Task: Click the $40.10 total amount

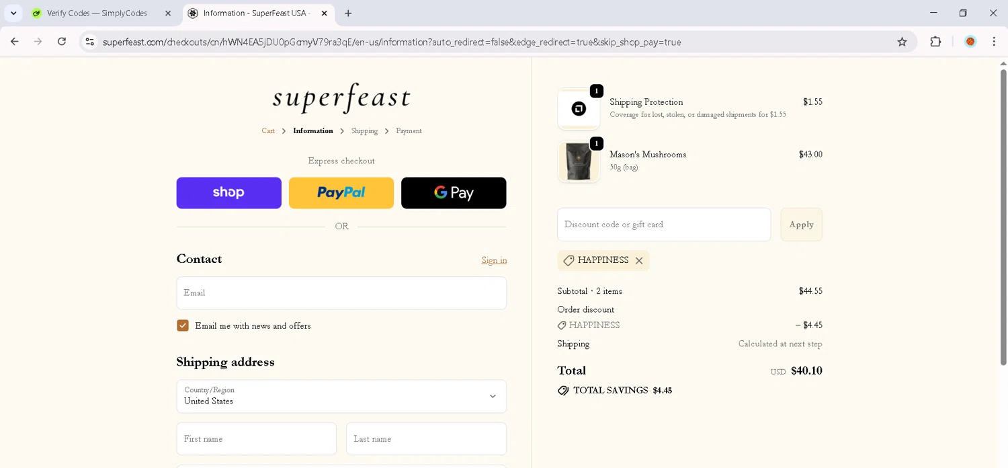Action: (x=806, y=370)
